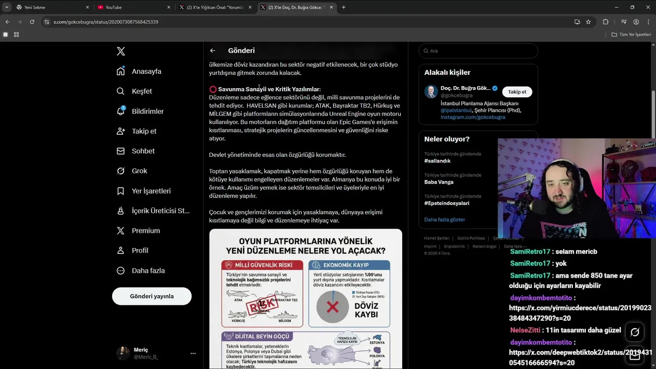Click the heading Alakalı kişiler
This screenshot has width=656, height=369.
(x=447, y=72)
